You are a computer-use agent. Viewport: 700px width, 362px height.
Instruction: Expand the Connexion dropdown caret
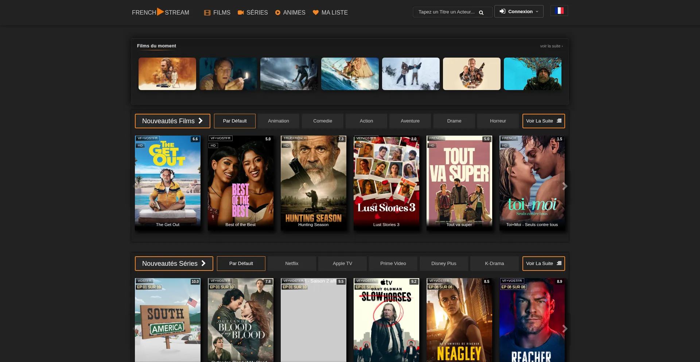[x=537, y=11]
